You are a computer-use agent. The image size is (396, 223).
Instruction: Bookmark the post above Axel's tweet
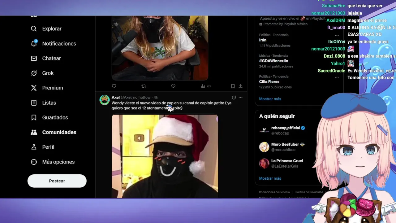(x=233, y=86)
